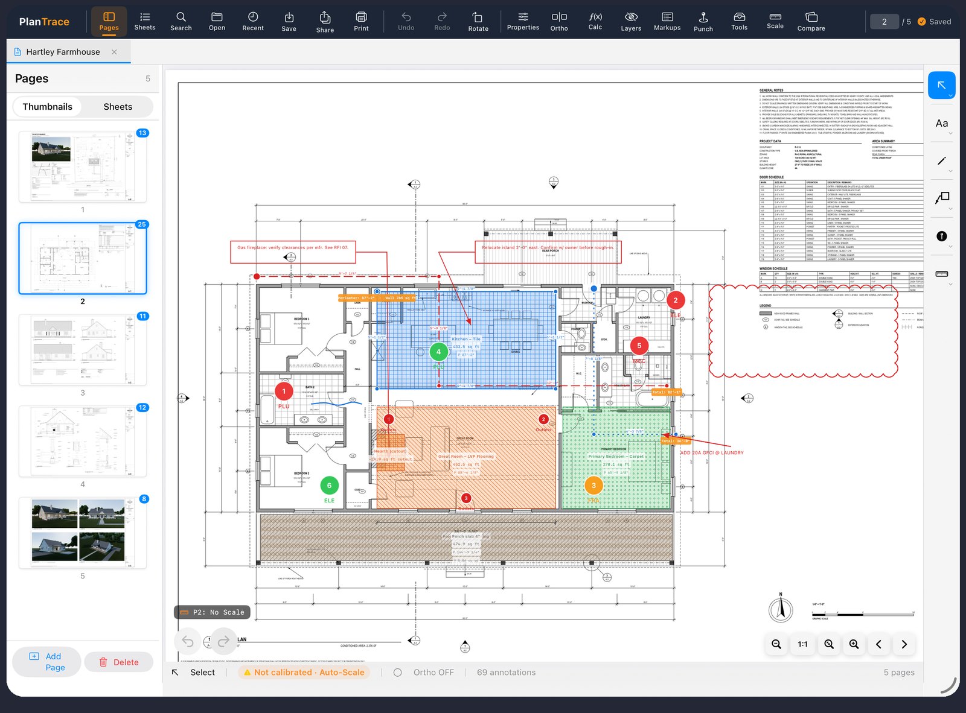Switch to the Thumbnails tab
The image size is (966, 713).
pyautogui.click(x=48, y=107)
